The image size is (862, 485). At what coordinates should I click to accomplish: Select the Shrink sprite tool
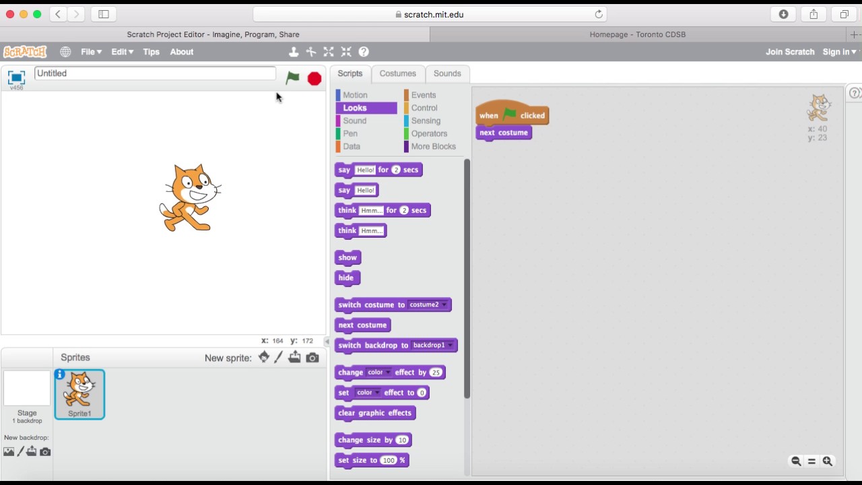tap(346, 52)
